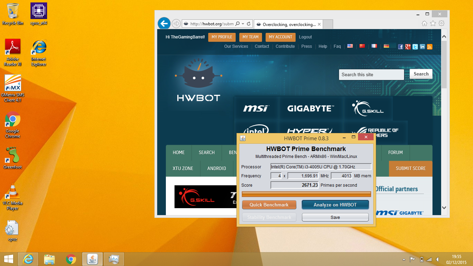Click the IE forward arrow button
This screenshot has width=473, height=266.
176,24
